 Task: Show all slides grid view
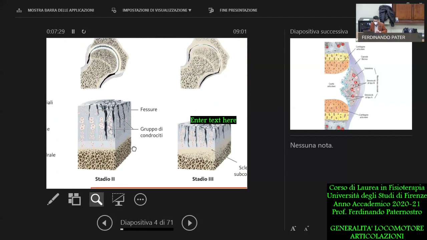coord(75,199)
